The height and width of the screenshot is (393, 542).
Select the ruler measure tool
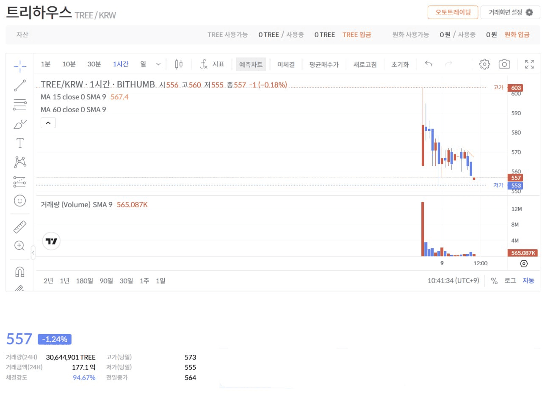pos(20,227)
